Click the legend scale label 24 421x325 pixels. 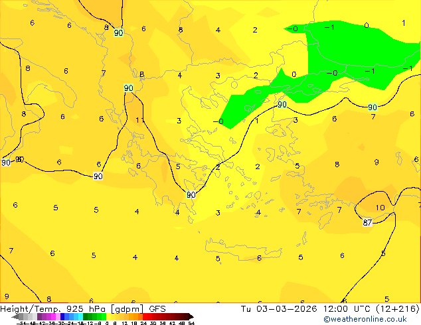tap(143, 323)
